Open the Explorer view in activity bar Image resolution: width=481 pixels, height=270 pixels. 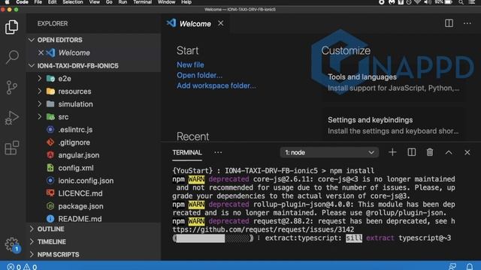tap(12, 27)
